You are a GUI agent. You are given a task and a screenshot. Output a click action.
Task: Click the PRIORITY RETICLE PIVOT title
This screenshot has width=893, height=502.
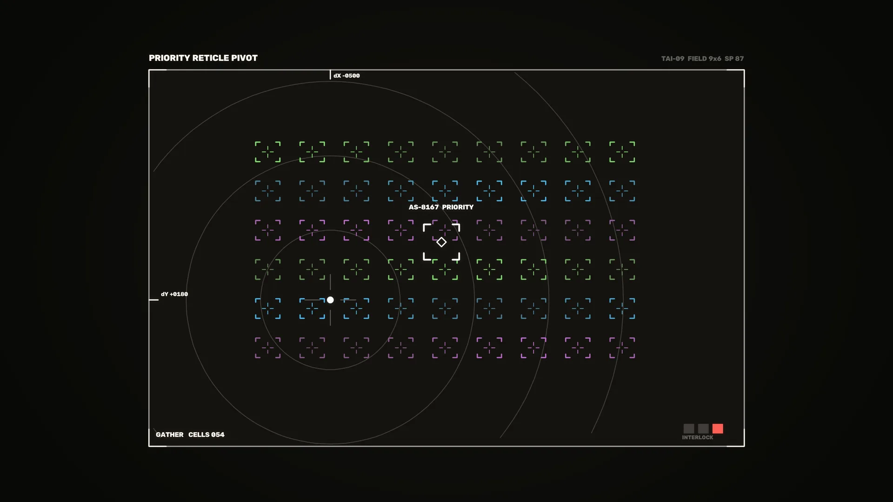click(203, 58)
